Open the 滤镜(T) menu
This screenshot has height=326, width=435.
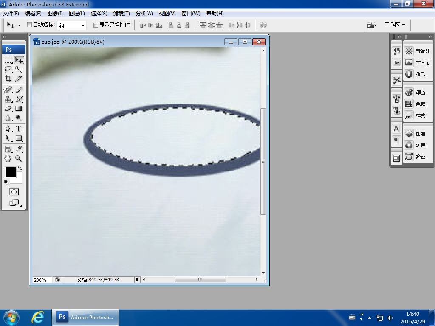[121, 13]
